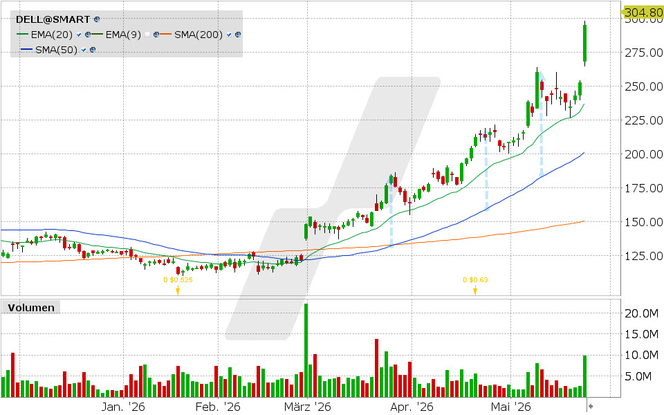Click the SMA(200) legend label
Image resolution: width=664 pixels, height=415 pixels.
[x=199, y=35]
